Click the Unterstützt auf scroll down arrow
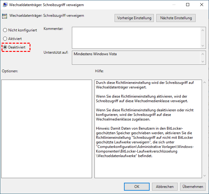Viewport: 209px width, 194px height. tap(203, 62)
